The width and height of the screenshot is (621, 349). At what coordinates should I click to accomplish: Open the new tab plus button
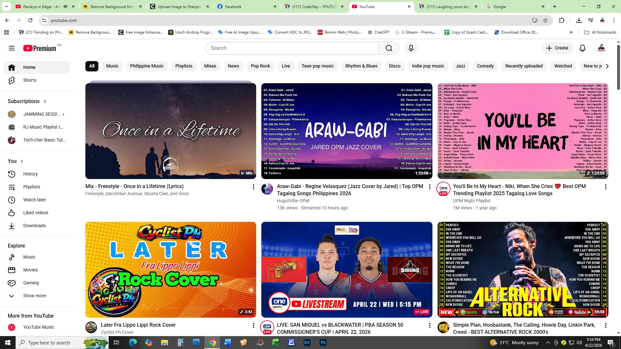click(x=555, y=6)
